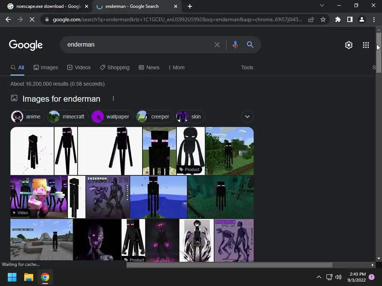Click the vertical page scrollbar thumb
382x286 pixels.
click(378, 52)
